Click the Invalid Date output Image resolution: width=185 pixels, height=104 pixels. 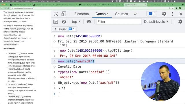(x=69, y=66)
